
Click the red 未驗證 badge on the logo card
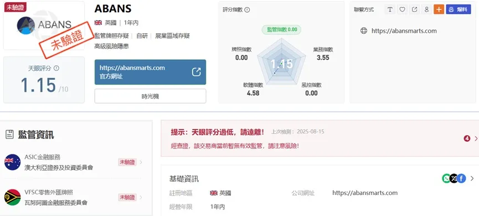point(16,7)
